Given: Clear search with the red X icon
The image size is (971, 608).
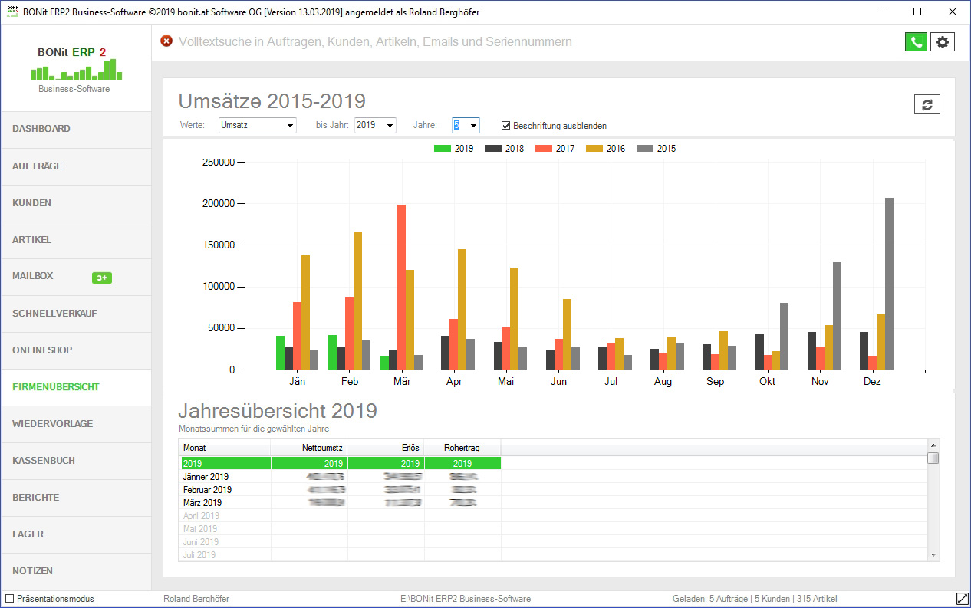Looking at the screenshot, I should (x=166, y=41).
